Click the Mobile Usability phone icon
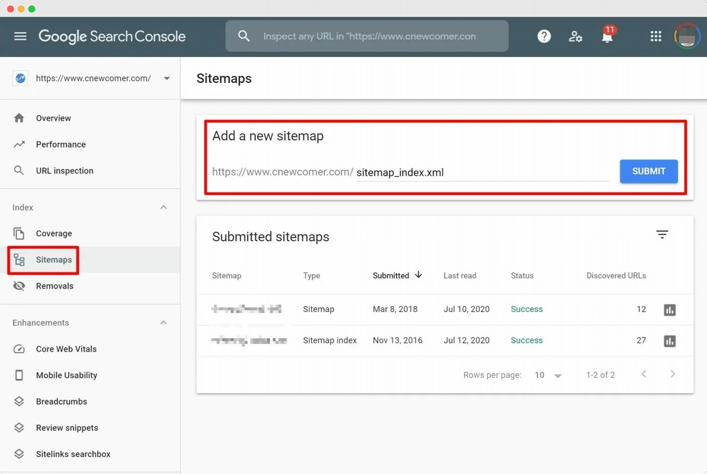Viewport: 707px width, 474px height. (19, 375)
